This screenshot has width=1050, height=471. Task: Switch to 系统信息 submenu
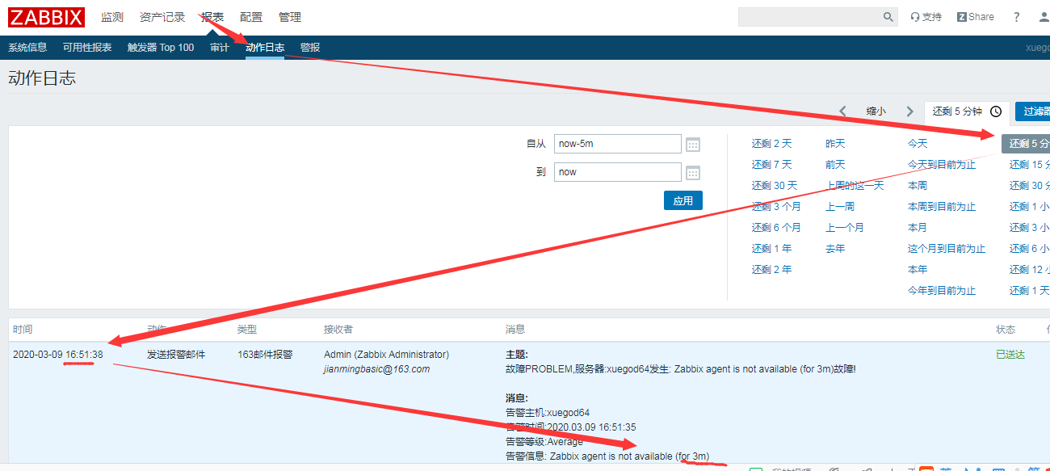click(27, 48)
